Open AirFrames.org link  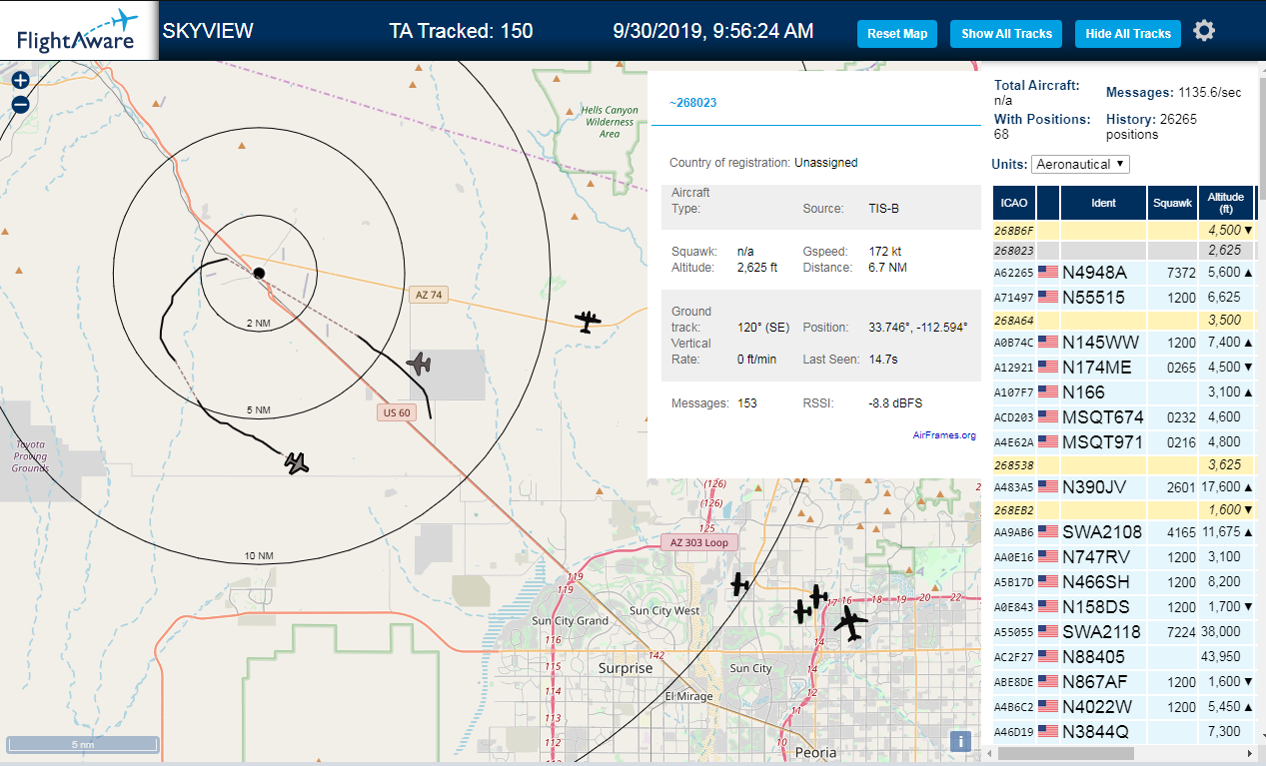944,435
